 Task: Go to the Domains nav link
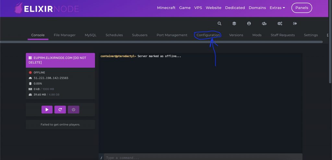coord(257,8)
